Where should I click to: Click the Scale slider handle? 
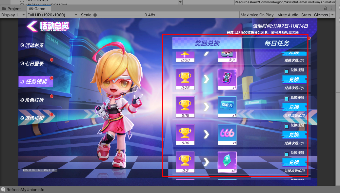95,15
